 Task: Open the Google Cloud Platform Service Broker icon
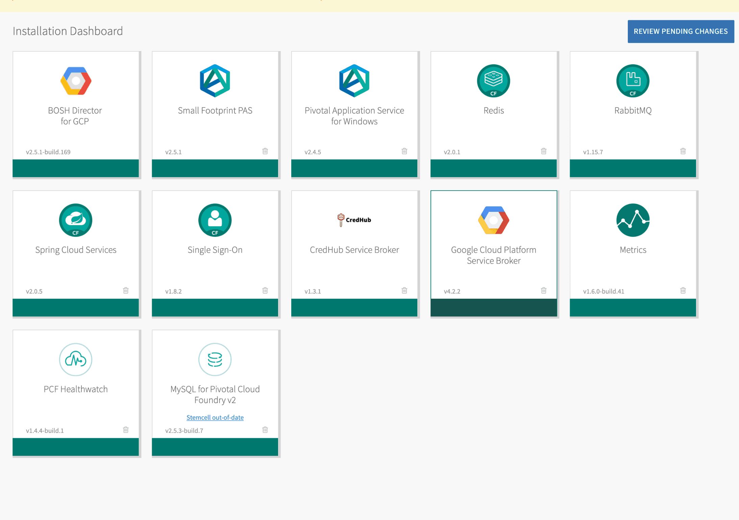494,220
